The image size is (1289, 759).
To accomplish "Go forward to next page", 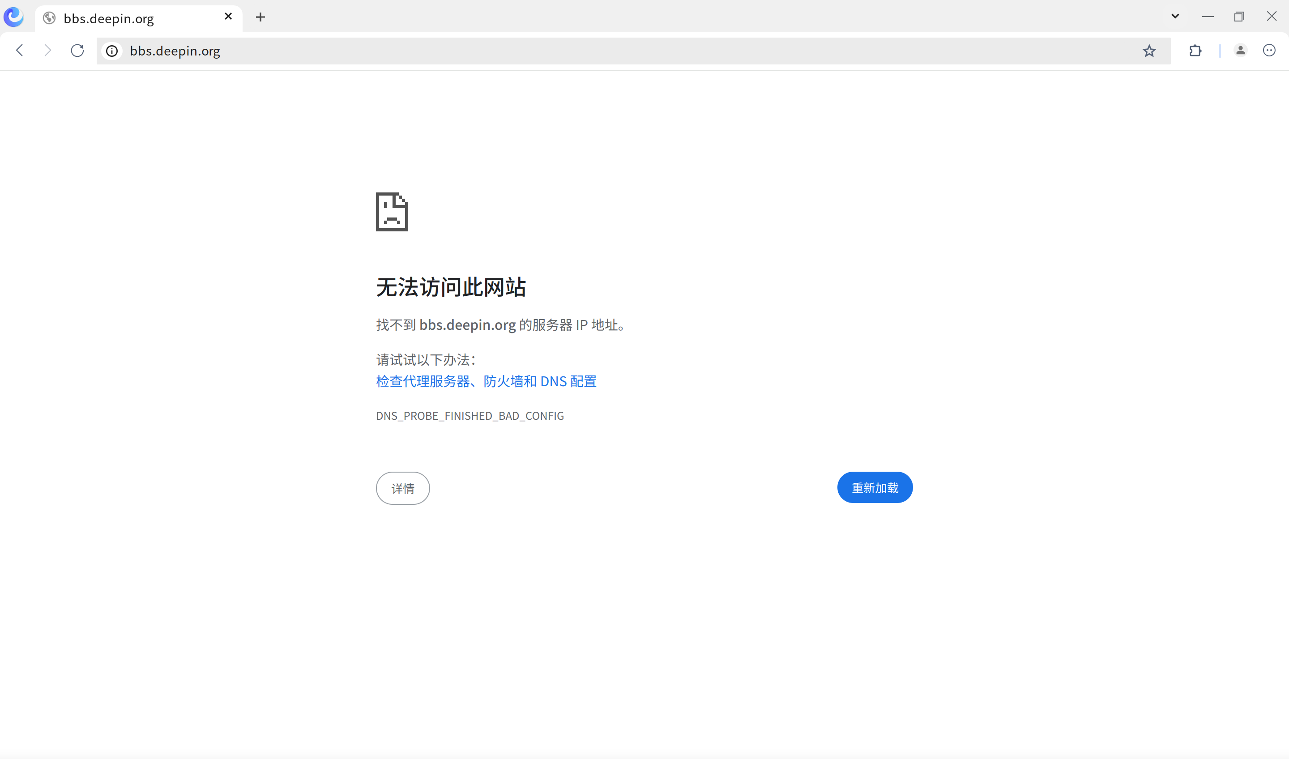I will [x=47, y=51].
